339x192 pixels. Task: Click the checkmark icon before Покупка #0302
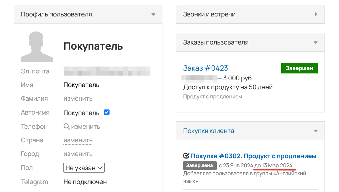pyautogui.click(x=186, y=156)
